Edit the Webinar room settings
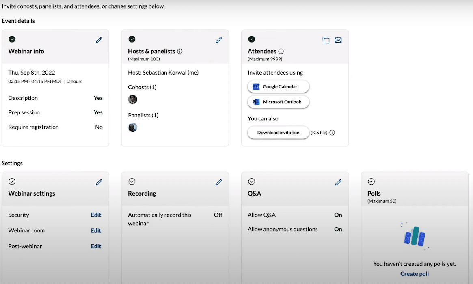The height and width of the screenshot is (284, 473). pyautogui.click(x=96, y=230)
